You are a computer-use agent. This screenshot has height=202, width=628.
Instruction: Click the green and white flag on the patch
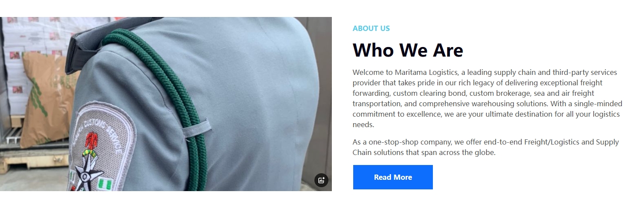(x=104, y=185)
